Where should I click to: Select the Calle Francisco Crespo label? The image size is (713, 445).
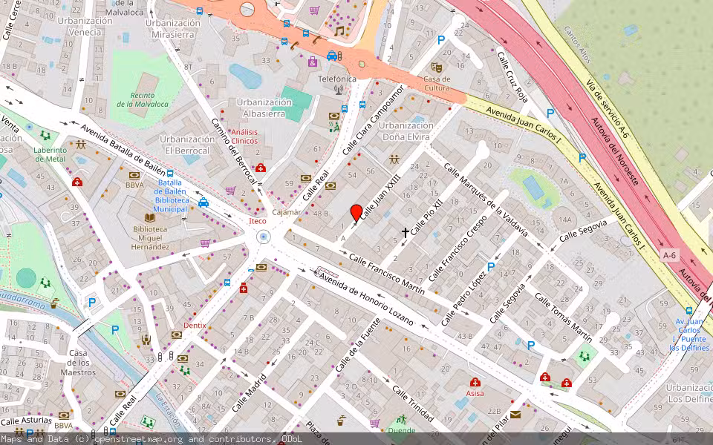tap(458, 248)
